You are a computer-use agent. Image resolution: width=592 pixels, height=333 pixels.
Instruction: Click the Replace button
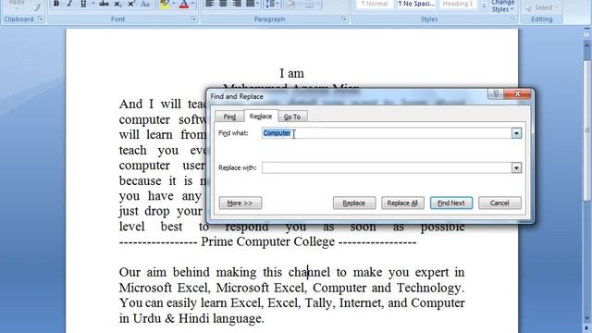pyautogui.click(x=354, y=203)
